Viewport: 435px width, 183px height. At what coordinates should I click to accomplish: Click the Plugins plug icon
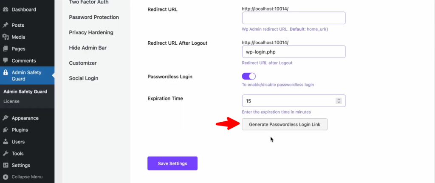coord(6,130)
